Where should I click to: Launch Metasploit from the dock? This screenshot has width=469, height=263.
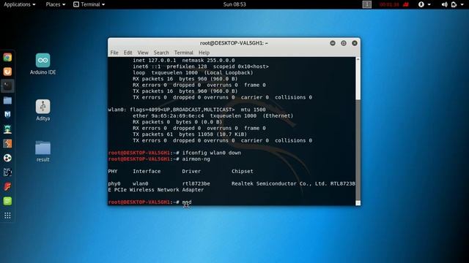coord(7,115)
